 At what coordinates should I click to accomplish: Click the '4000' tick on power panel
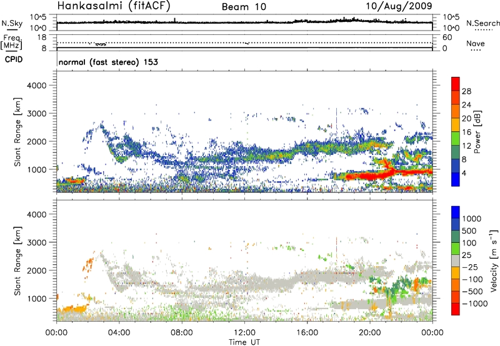pos(36,86)
